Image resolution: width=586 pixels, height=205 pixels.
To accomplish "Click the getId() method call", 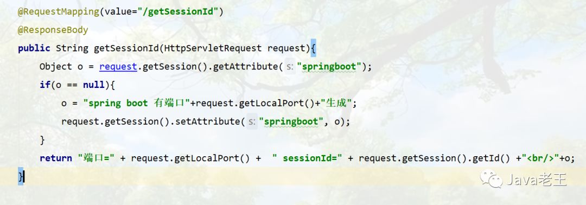I will (x=491, y=158).
